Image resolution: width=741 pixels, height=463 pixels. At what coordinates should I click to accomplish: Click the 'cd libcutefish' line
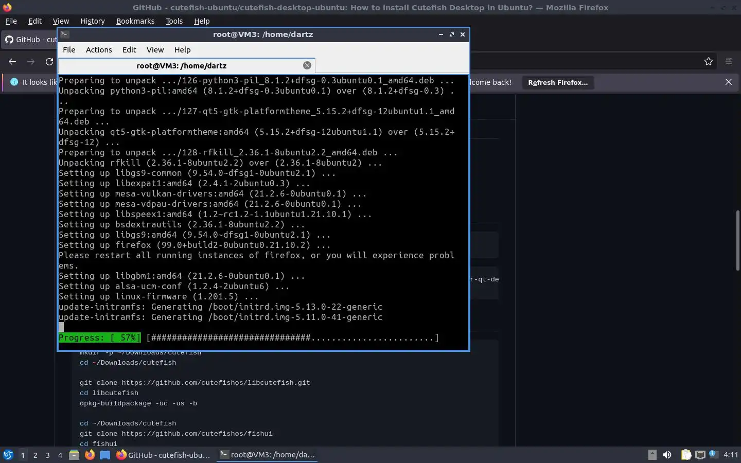(x=109, y=393)
